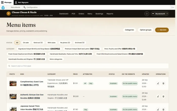Click the home icon in header
Image resolution: width=177 pixels, height=111 pixels.
tap(147, 14)
